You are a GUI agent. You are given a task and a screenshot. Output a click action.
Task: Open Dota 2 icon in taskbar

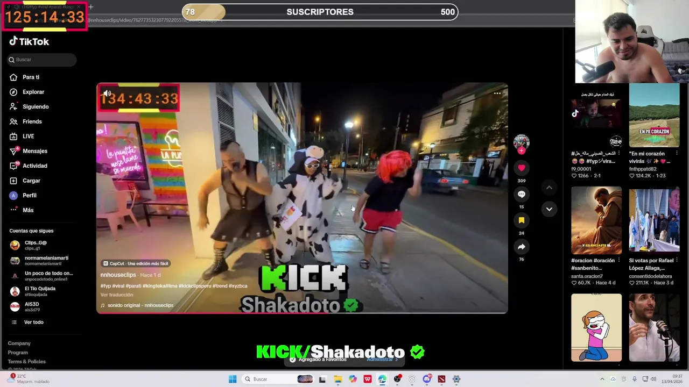441,379
